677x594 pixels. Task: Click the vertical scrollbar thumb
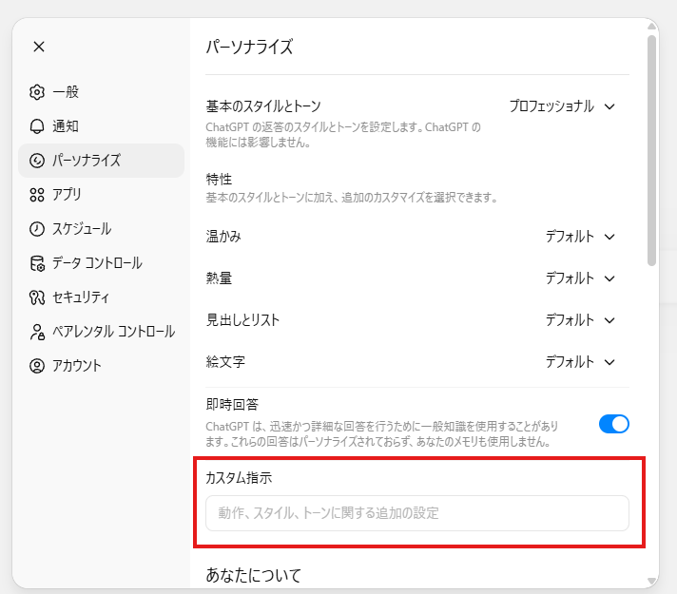(x=652, y=150)
